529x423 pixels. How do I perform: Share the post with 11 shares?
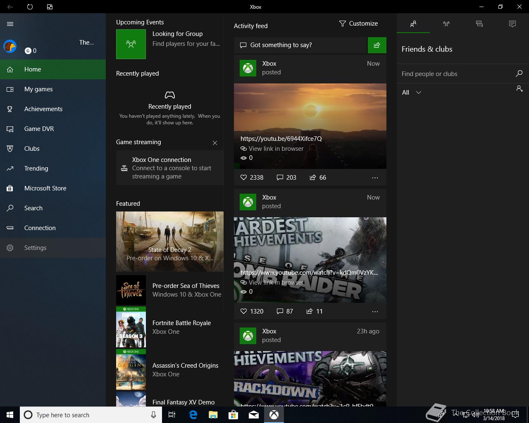tap(315, 311)
